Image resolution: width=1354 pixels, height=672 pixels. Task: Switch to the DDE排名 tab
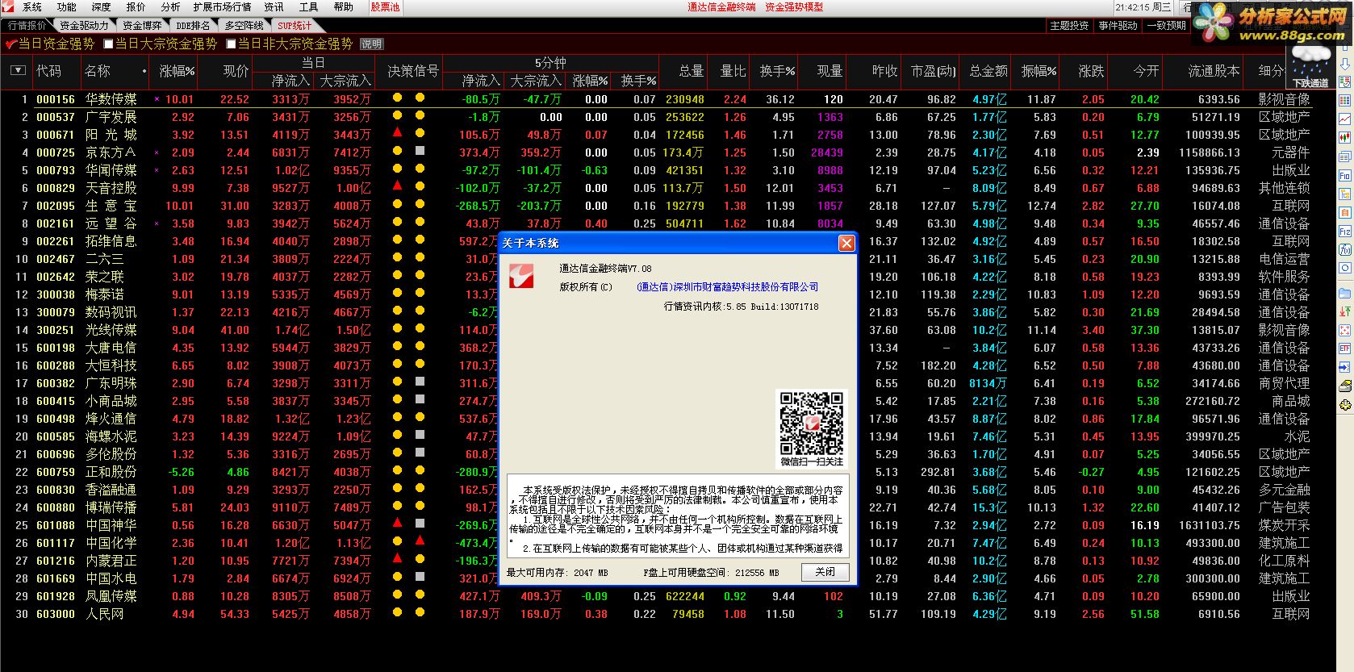click(x=192, y=26)
